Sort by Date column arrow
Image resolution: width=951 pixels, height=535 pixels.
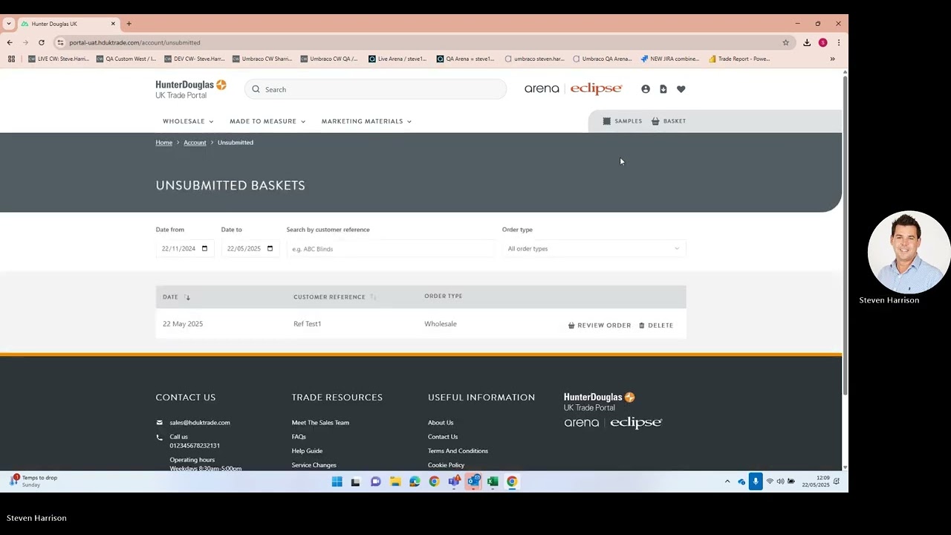(187, 297)
